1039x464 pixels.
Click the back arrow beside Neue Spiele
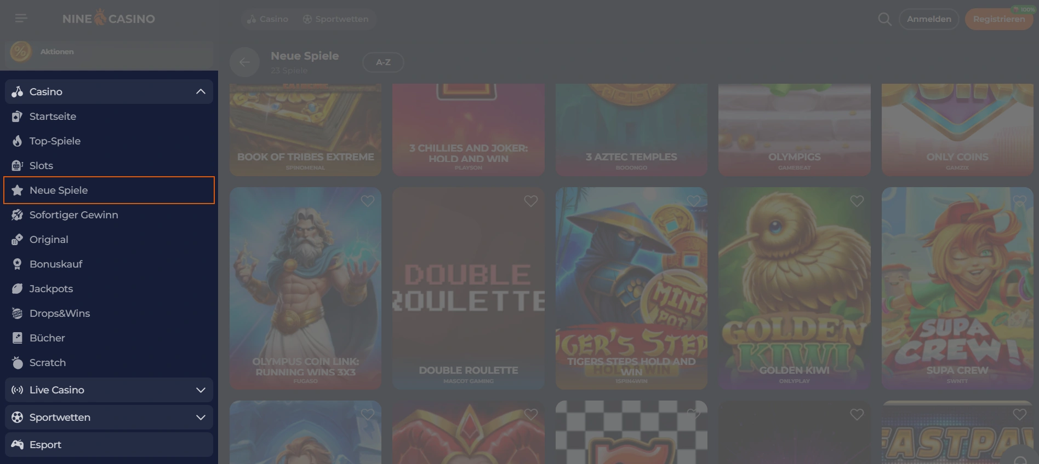tap(244, 62)
